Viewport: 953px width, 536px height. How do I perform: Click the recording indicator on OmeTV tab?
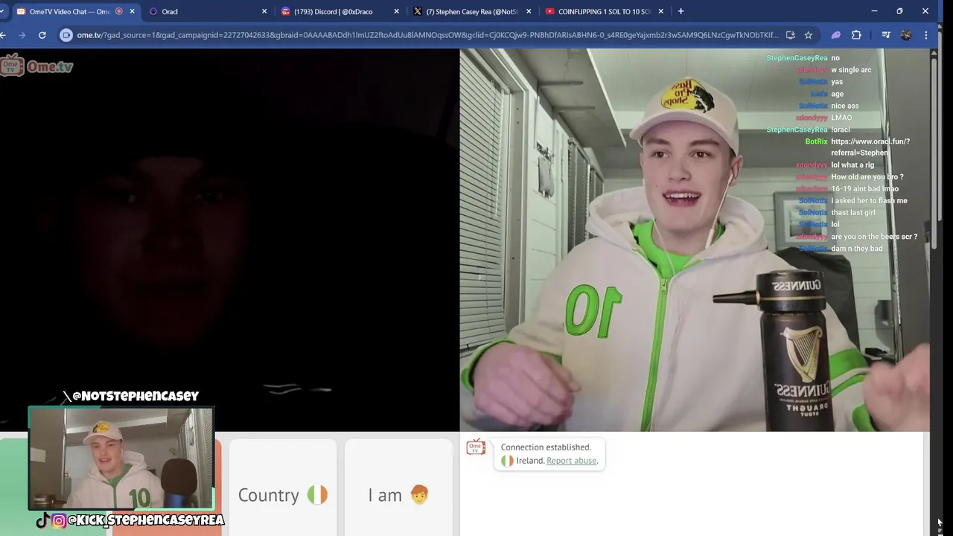click(x=119, y=11)
